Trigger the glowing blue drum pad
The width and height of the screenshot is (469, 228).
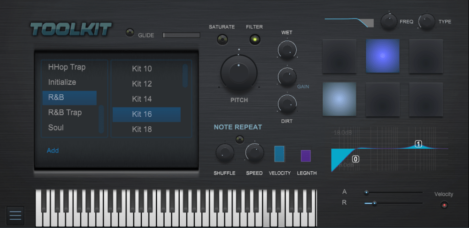[382, 56]
